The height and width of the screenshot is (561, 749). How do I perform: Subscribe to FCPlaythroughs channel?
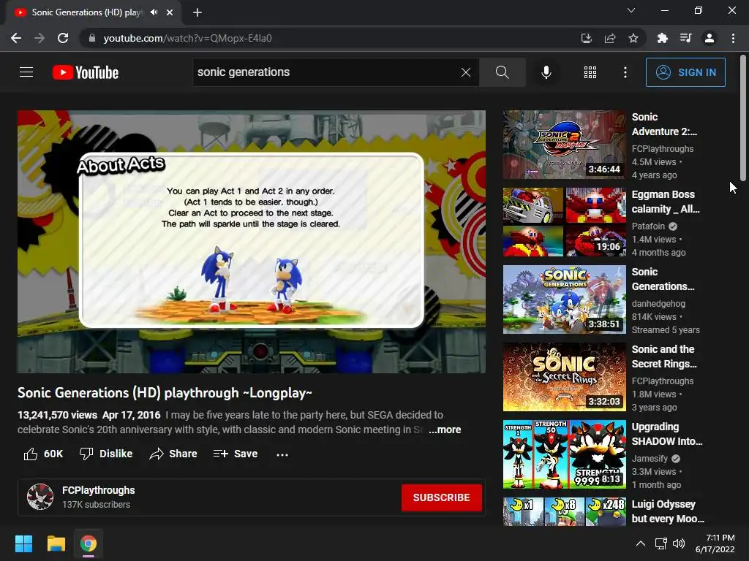[x=441, y=497]
